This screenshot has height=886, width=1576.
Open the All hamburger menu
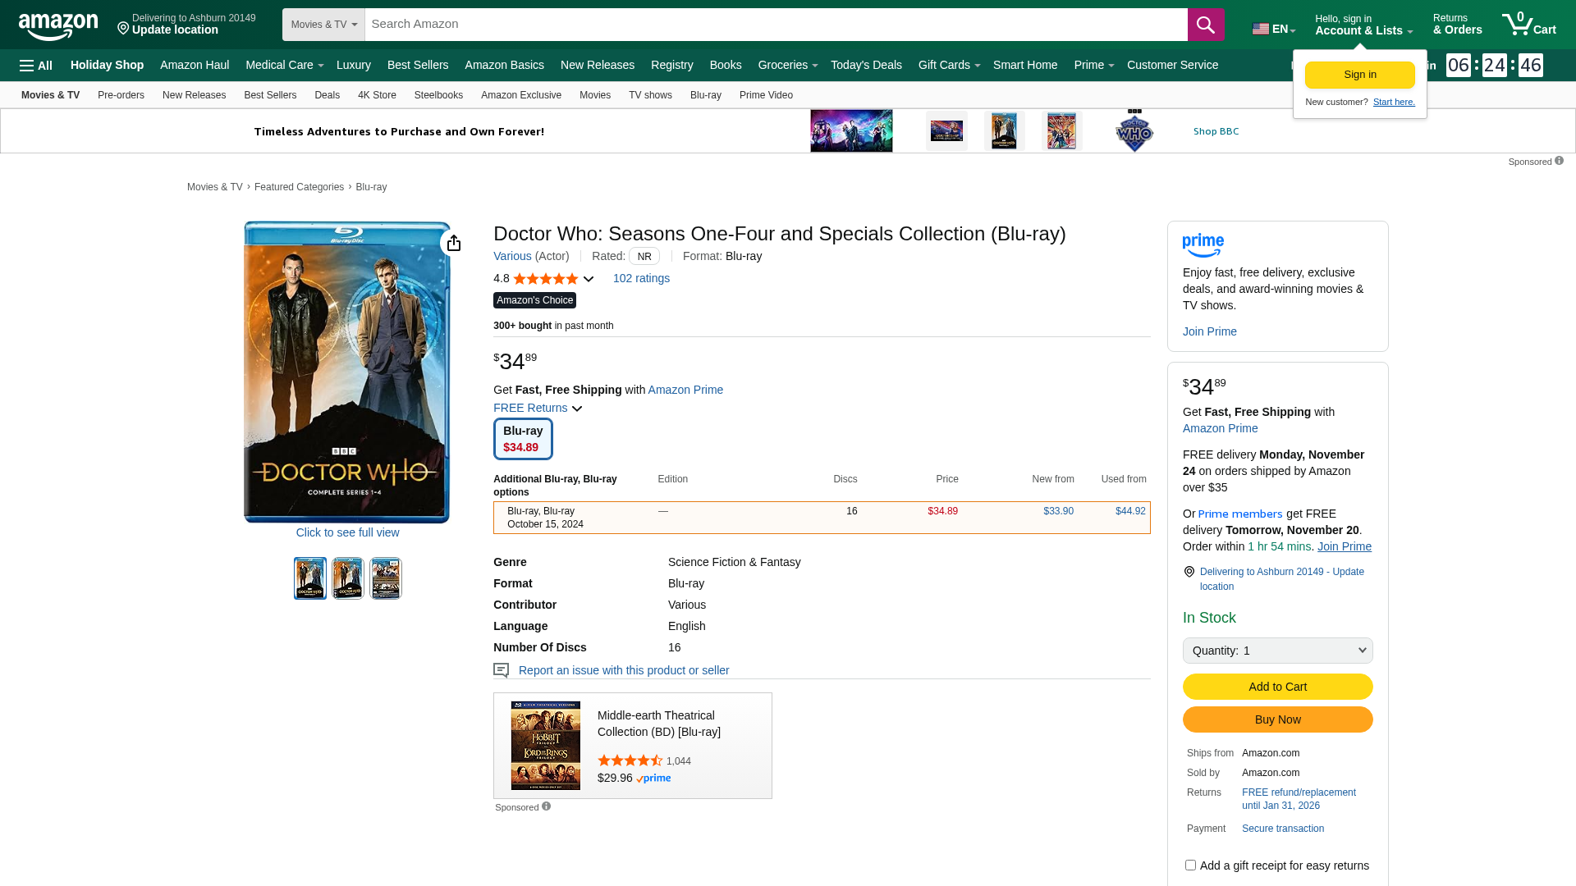coord(36,66)
